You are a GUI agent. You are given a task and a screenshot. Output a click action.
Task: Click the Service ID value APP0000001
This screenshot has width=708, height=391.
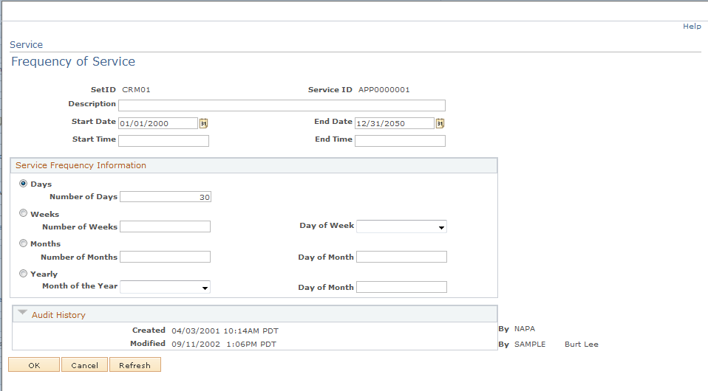click(x=384, y=90)
